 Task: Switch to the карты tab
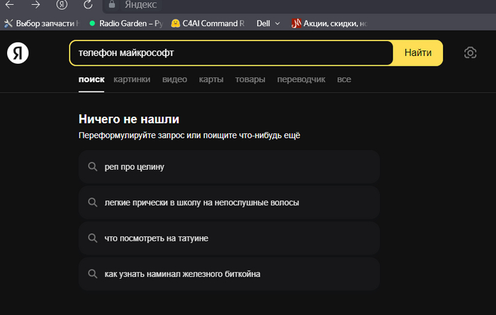211,79
